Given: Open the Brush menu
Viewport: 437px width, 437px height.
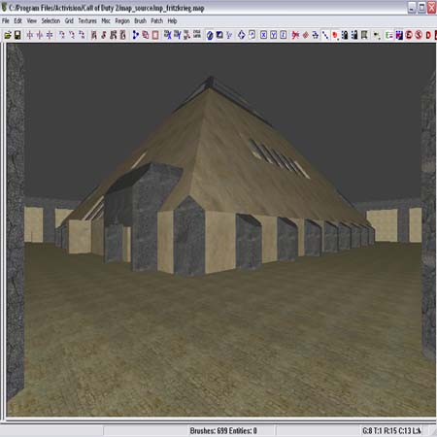Looking at the screenshot, I should 140,20.
